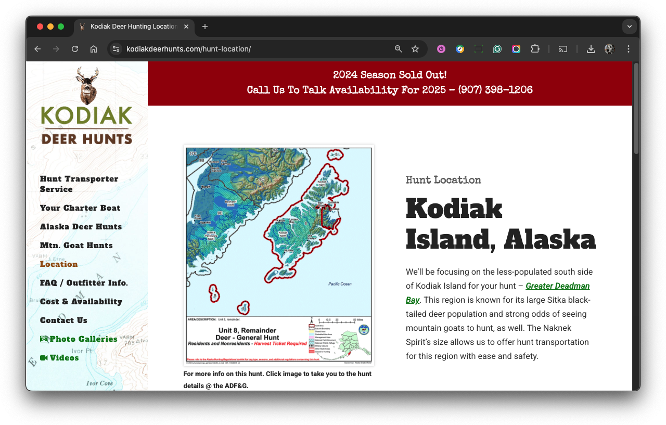Open the Extensions puzzle piece menu
The width and height of the screenshot is (666, 425).
pyautogui.click(x=535, y=49)
